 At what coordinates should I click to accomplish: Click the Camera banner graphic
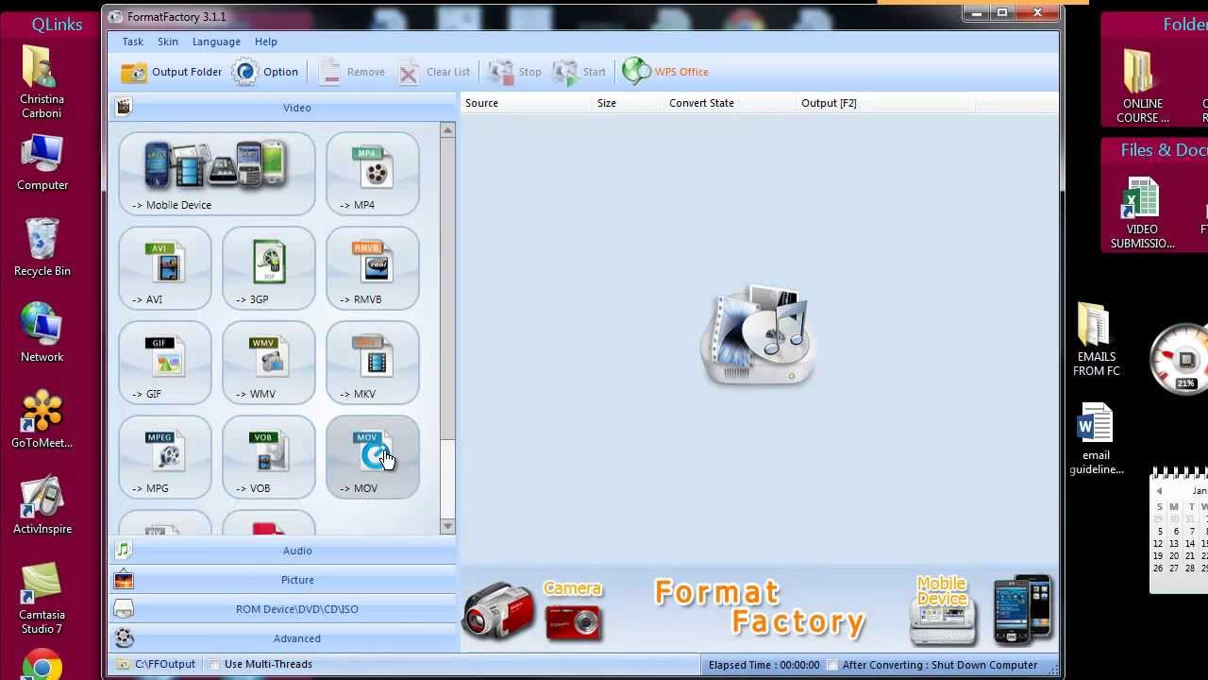pos(533,610)
